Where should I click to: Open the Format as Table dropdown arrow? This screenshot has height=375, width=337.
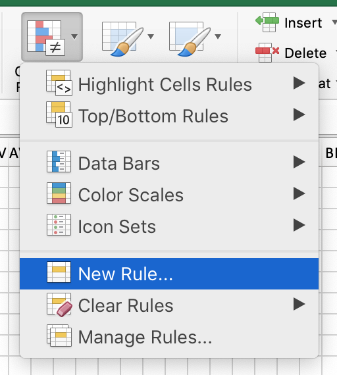click(x=151, y=37)
